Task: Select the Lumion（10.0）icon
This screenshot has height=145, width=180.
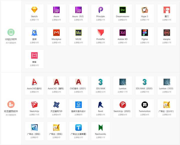Action: pyautogui.click(x=167, y=82)
